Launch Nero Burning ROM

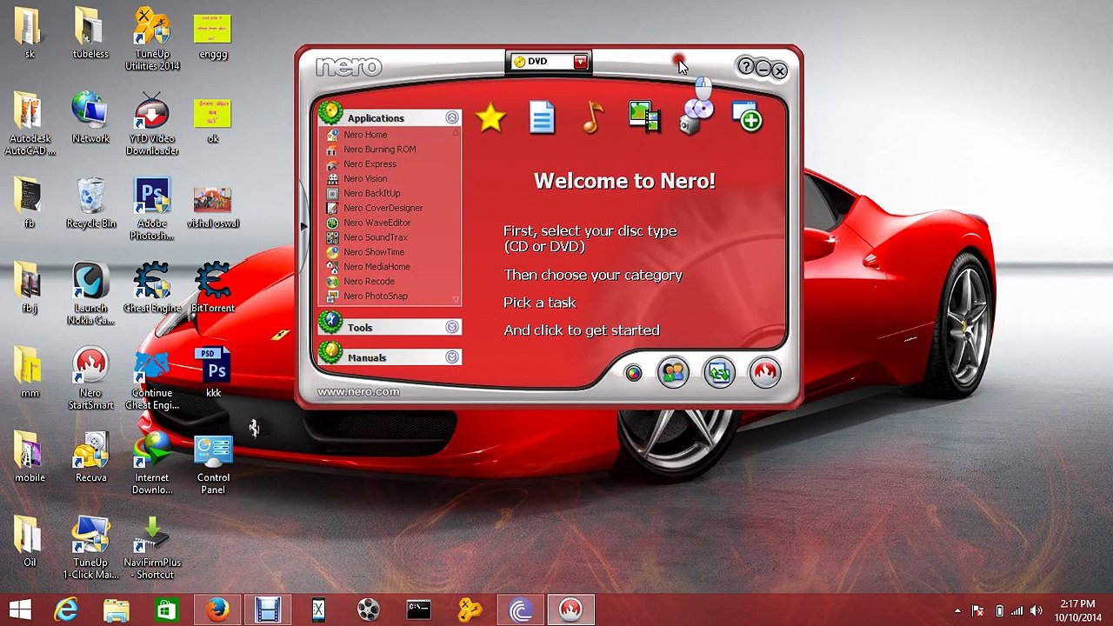(x=379, y=150)
